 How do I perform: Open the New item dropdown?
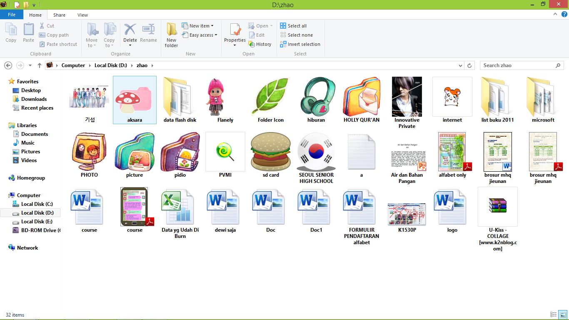[x=199, y=25]
